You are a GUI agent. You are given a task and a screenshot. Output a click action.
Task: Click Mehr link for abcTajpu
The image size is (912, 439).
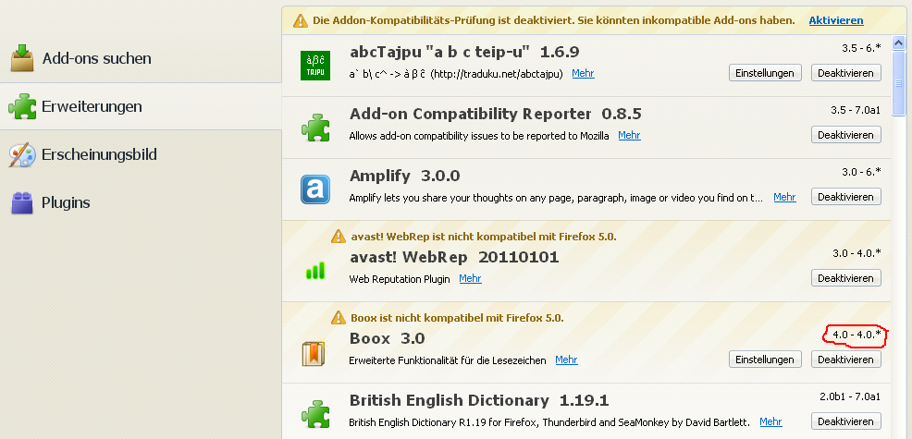(583, 73)
